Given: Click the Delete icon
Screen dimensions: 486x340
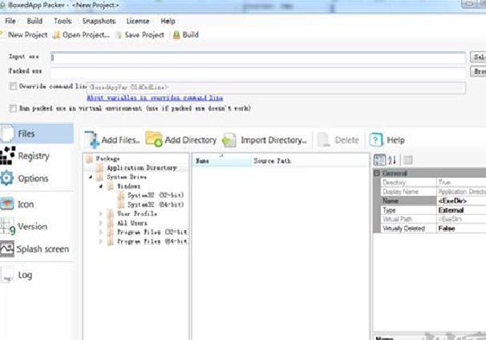Looking at the screenshot, I should (323, 140).
